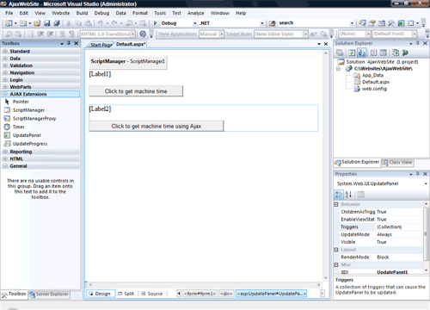
Task: Click the Triggers property row in Properties
Action: pyautogui.click(x=381, y=227)
